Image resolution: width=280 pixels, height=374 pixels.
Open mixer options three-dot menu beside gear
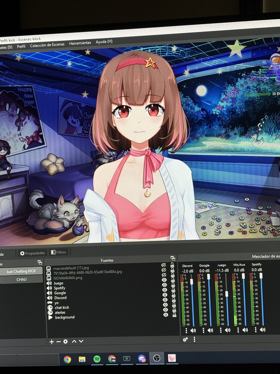(x=194, y=339)
